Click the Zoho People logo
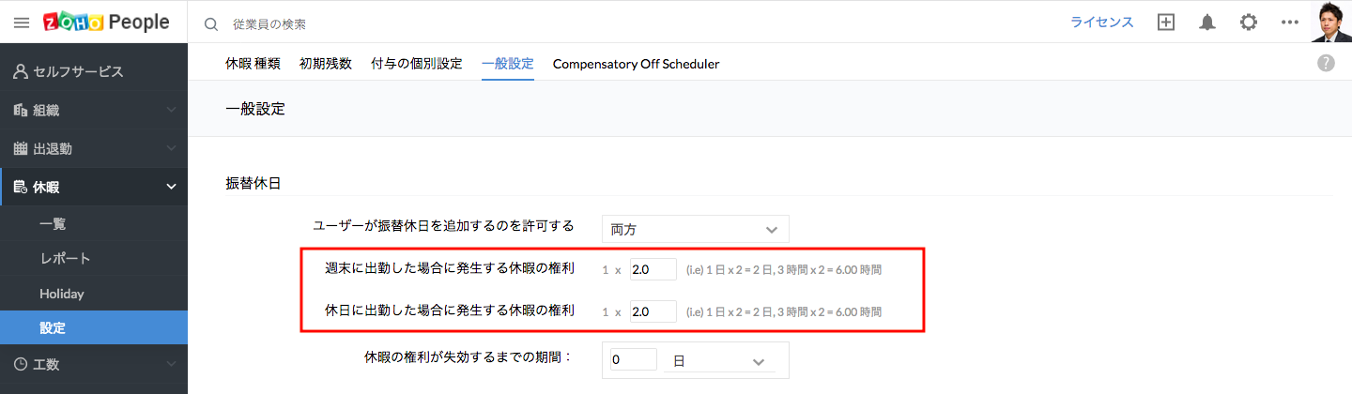 [105, 23]
